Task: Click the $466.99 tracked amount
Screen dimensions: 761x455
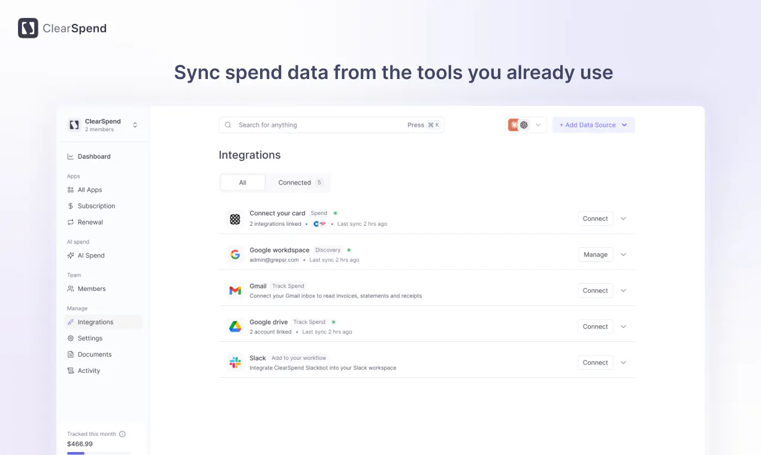Action: tap(80, 444)
